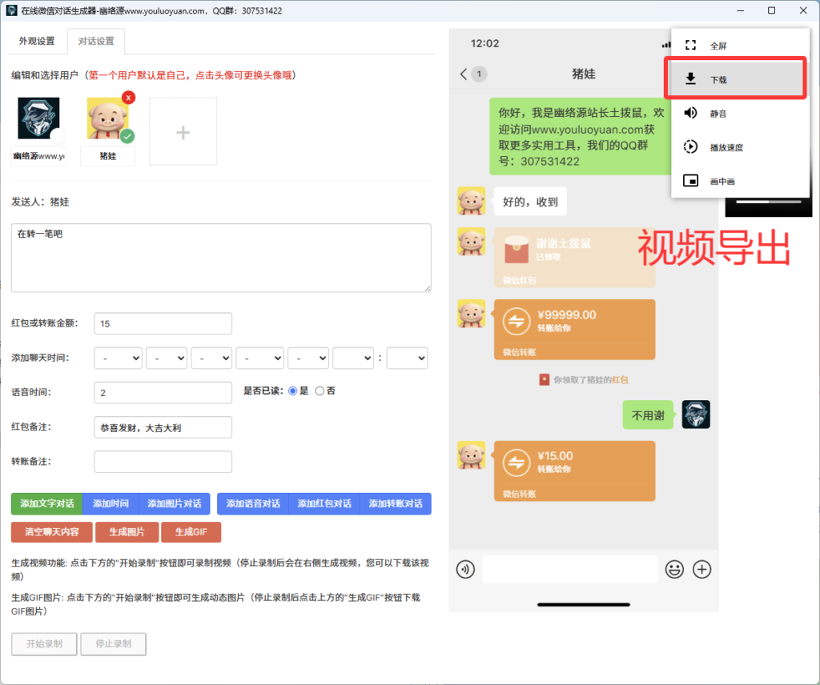The image size is (820, 685).
Task: Open first chat time dropdown
Action: (119, 358)
